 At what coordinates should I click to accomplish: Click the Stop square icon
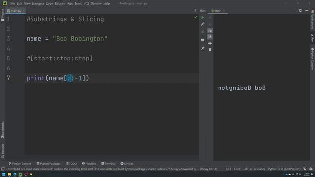click(203, 32)
